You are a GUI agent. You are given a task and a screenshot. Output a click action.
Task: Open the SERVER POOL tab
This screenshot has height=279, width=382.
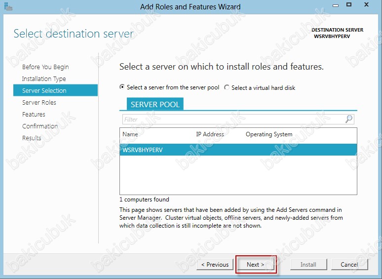click(155, 104)
